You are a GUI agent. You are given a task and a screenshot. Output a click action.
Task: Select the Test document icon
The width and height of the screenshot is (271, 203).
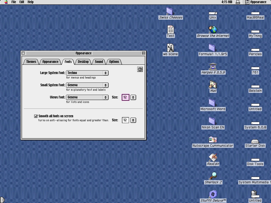click(x=170, y=29)
